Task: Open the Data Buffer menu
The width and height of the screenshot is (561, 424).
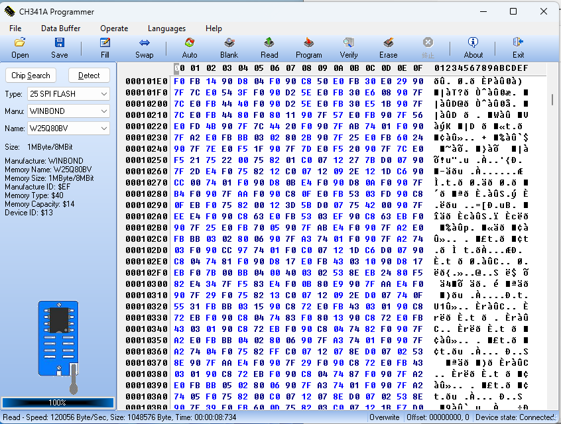Action: (x=60, y=28)
